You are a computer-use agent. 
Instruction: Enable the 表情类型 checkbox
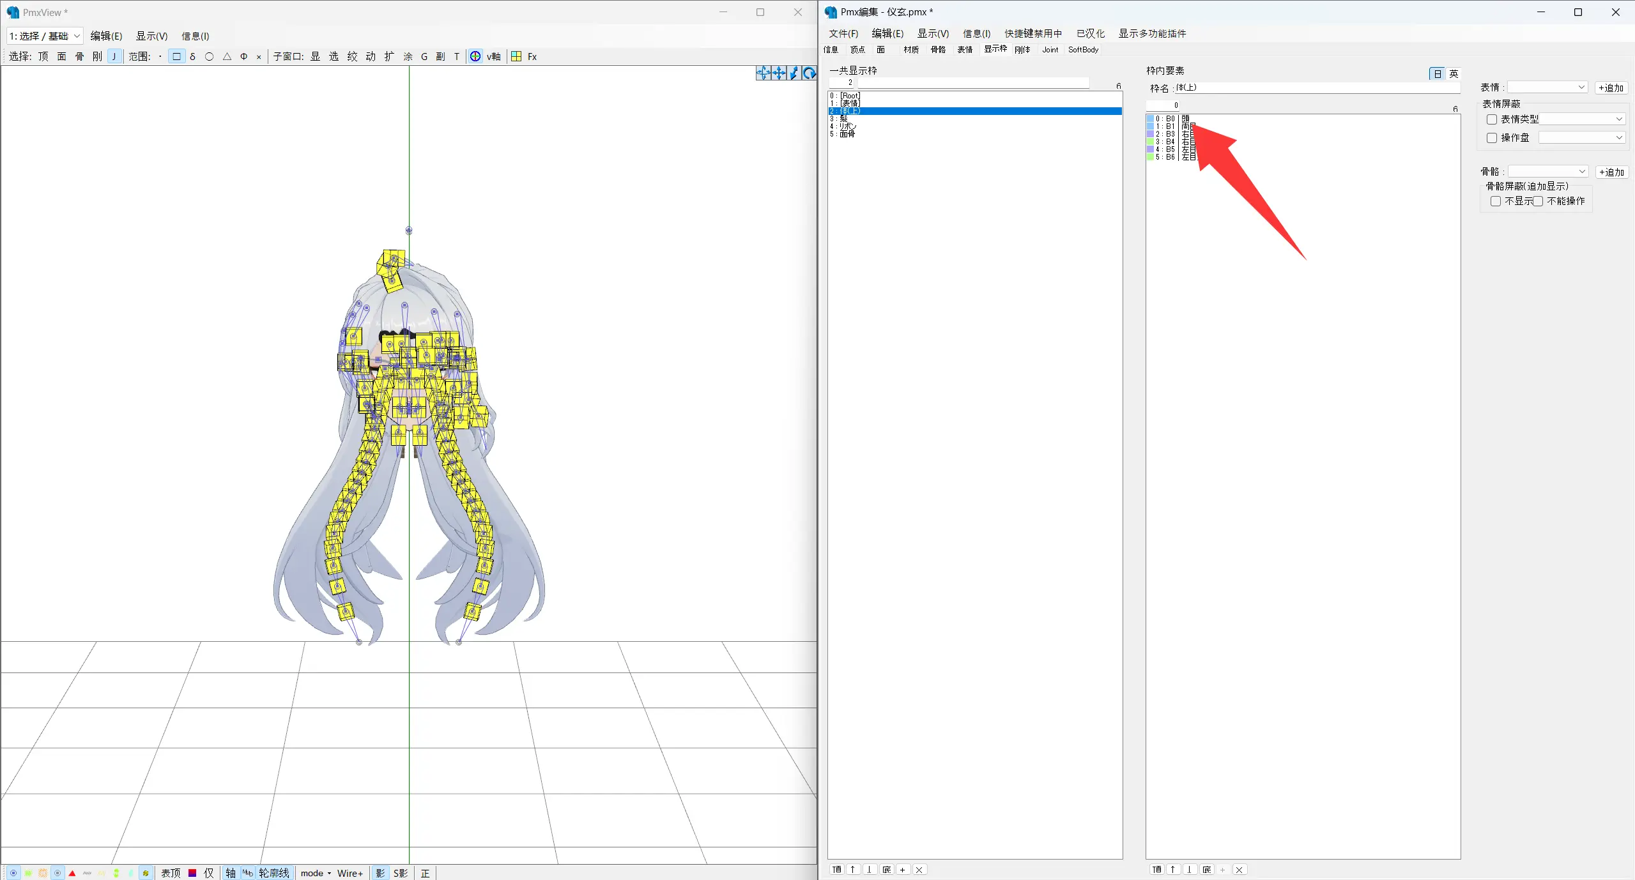tap(1492, 119)
